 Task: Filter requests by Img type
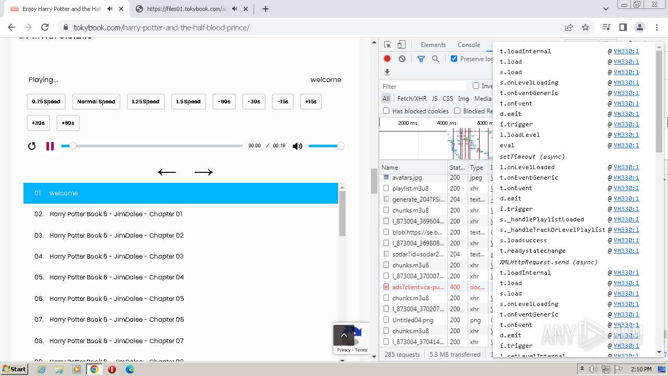(463, 98)
